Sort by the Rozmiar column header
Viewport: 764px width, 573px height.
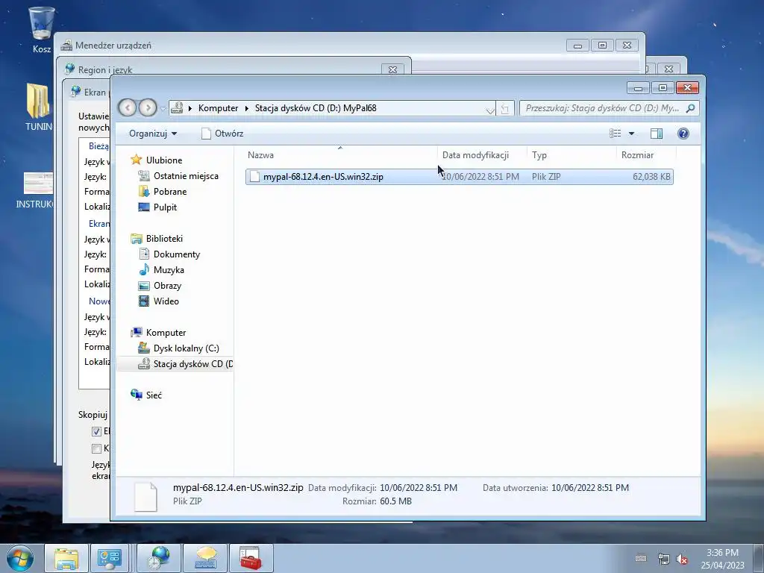(x=646, y=155)
